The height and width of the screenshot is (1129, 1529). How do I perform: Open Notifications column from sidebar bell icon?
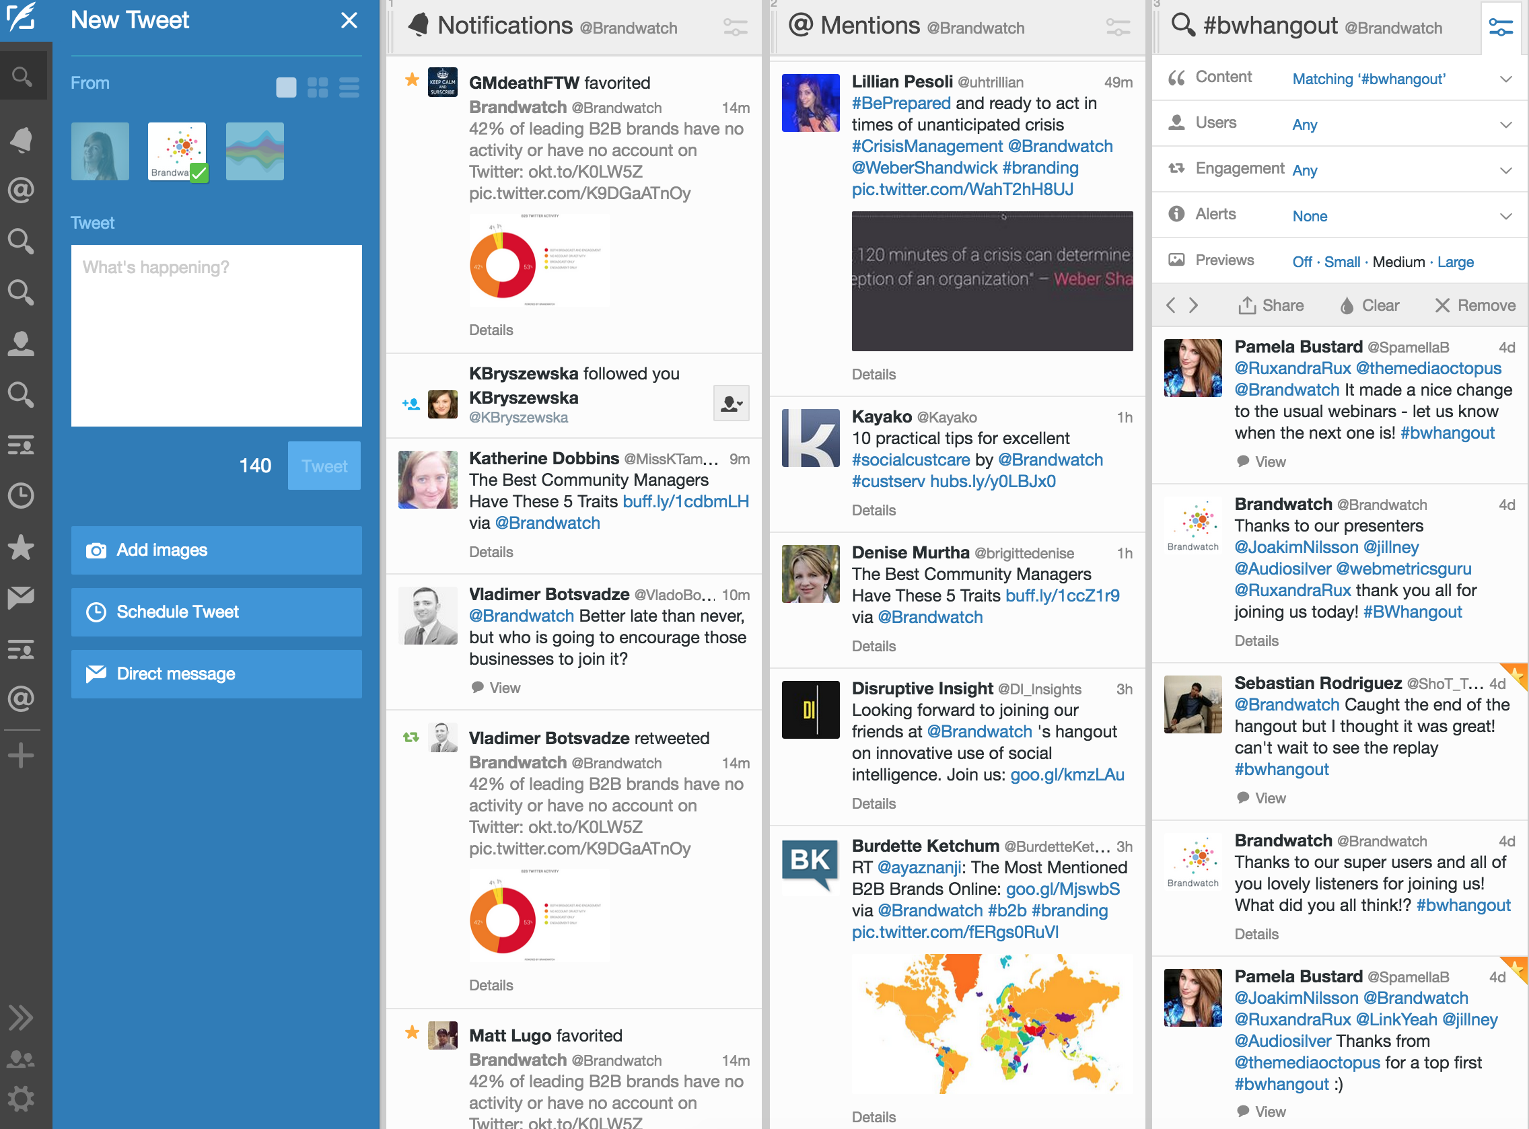coord(21,139)
